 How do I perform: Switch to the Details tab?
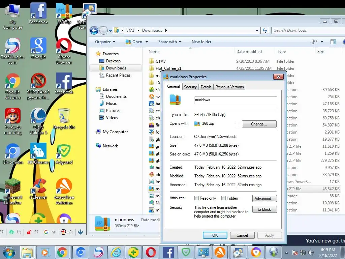[206, 87]
